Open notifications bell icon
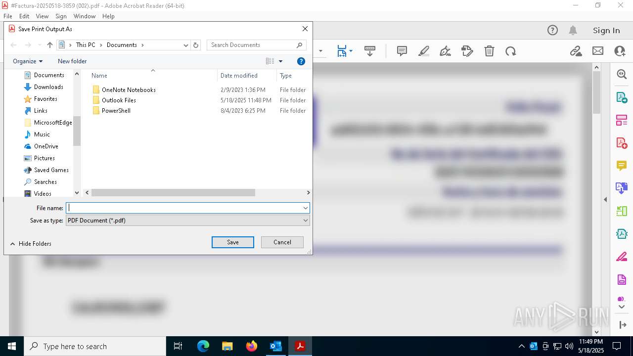The width and height of the screenshot is (633, 356). [x=573, y=30]
